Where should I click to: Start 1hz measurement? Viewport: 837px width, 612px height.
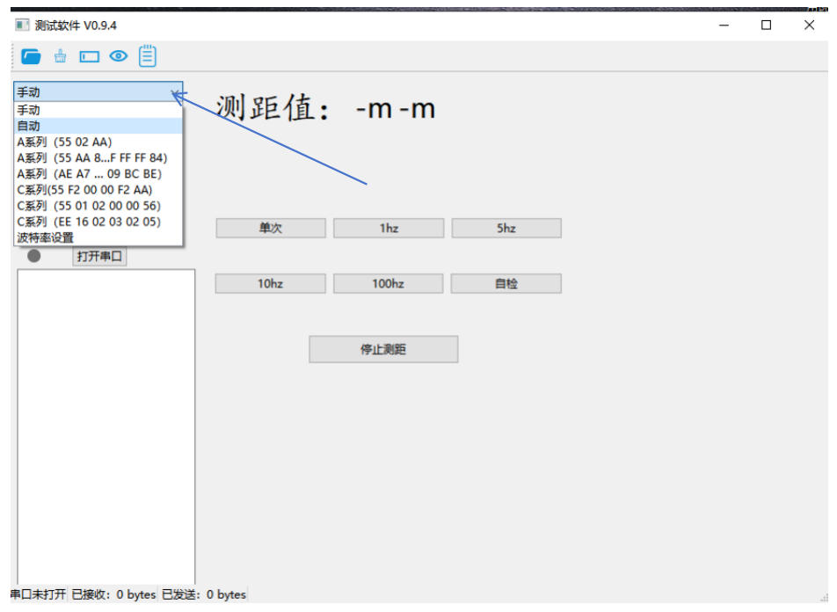point(389,228)
